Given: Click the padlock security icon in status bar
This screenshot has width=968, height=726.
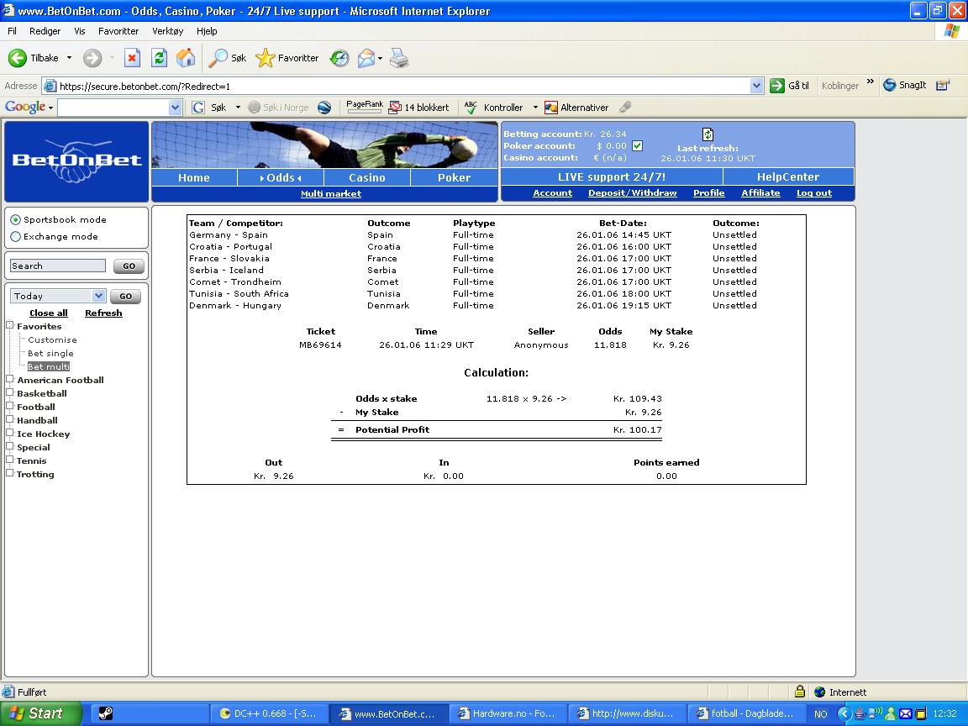Looking at the screenshot, I should pyautogui.click(x=799, y=692).
